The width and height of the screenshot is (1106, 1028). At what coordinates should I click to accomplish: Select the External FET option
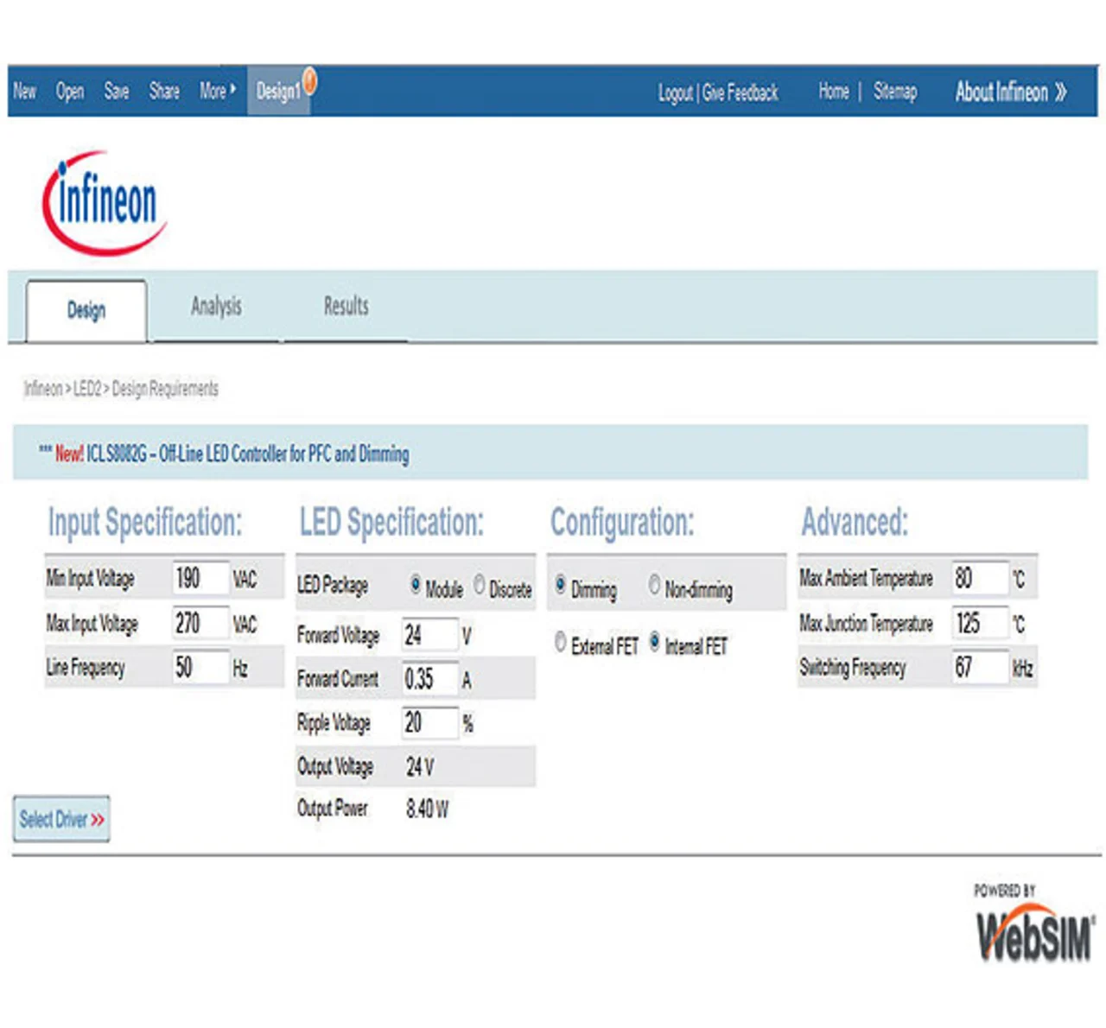(x=560, y=642)
